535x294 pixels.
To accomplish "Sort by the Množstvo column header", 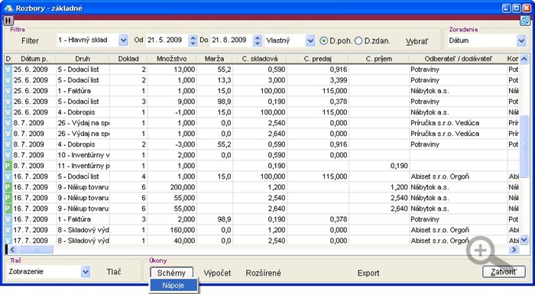I will click(172, 59).
